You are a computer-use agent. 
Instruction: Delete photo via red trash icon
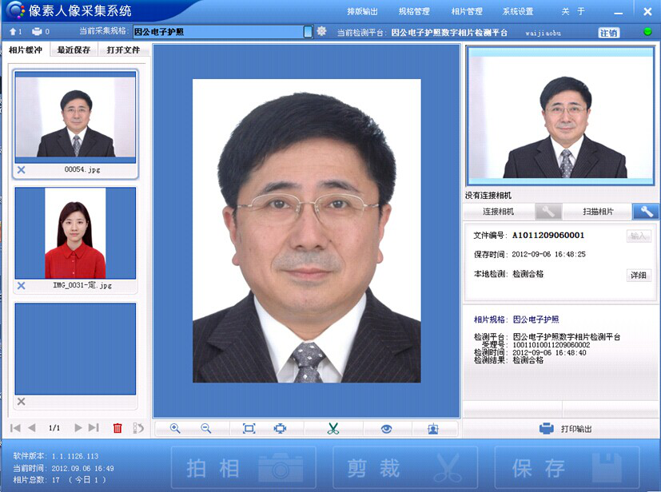coord(117,429)
